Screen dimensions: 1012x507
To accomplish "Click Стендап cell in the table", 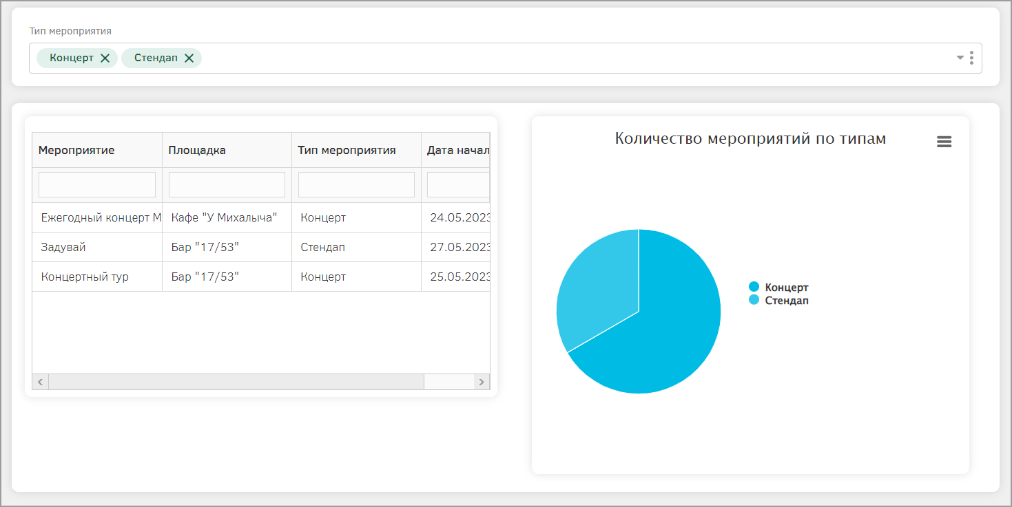I will pyautogui.click(x=357, y=247).
